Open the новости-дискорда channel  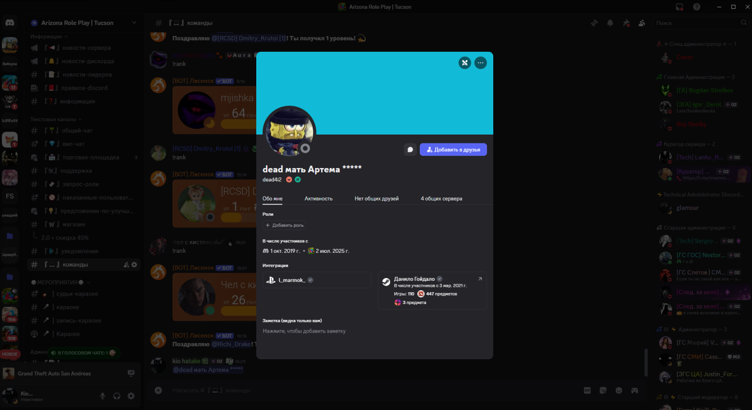pos(84,61)
